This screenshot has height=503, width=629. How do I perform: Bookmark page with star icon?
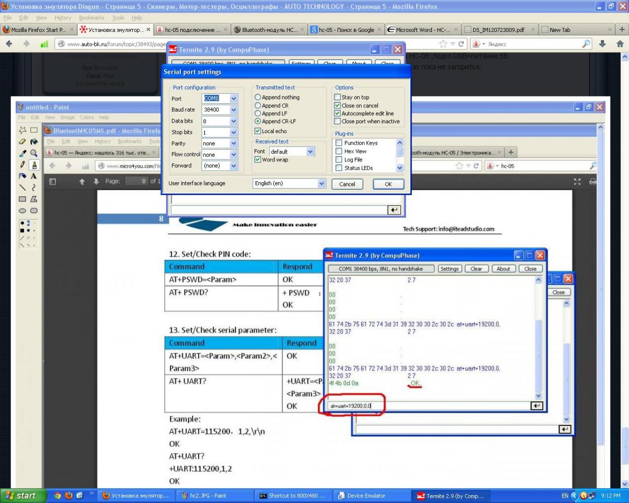[444, 44]
